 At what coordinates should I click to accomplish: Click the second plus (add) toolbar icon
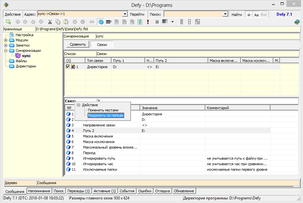point(83,22)
